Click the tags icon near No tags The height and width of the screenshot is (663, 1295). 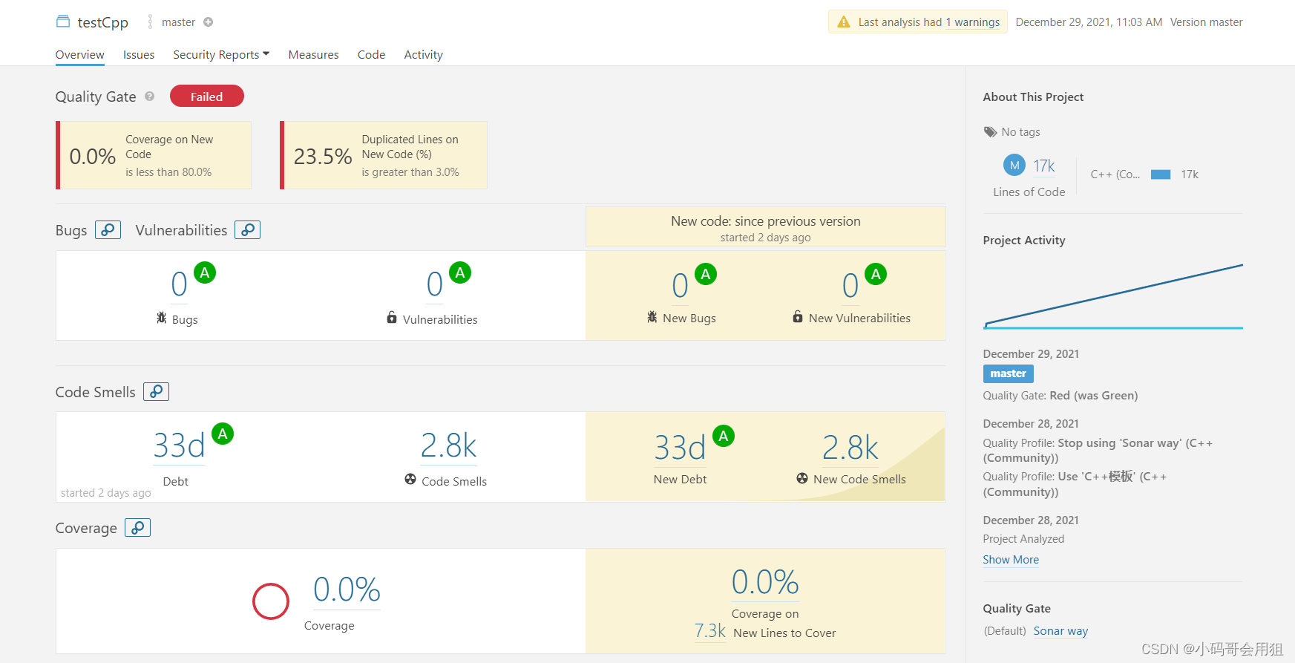(991, 132)
